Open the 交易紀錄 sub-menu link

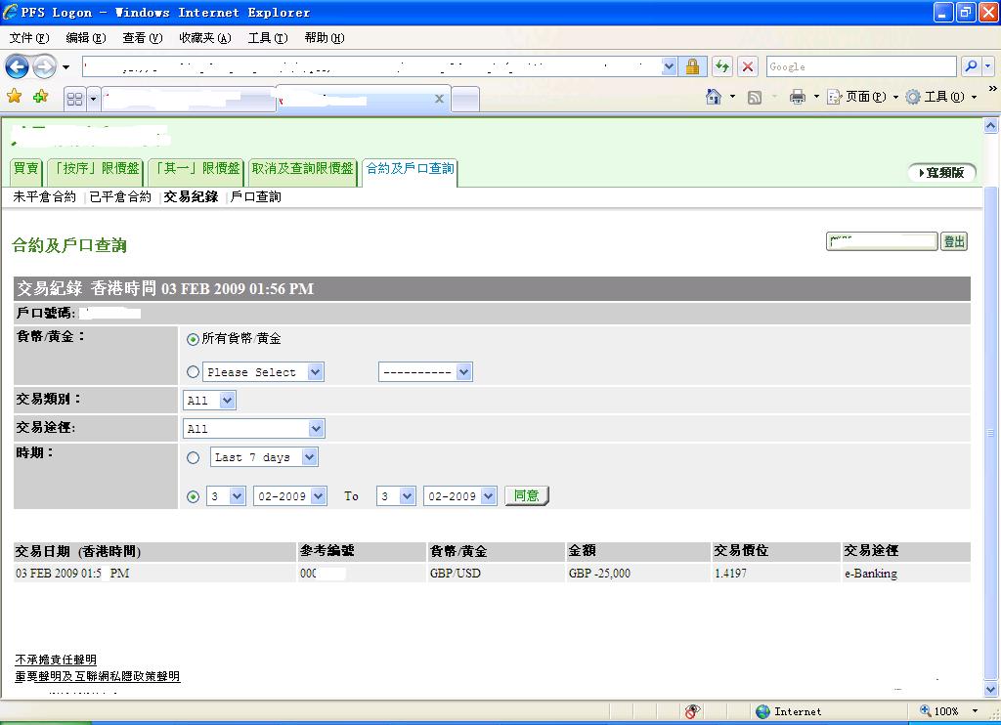coord(191,196)
